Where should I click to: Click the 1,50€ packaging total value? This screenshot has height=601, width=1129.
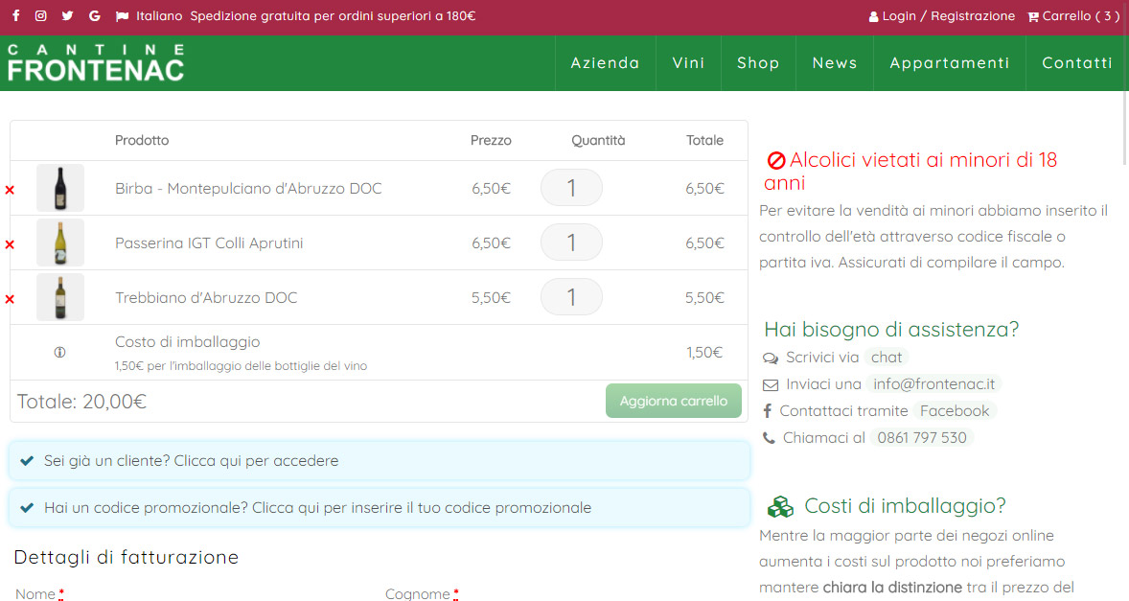point(704,352)
